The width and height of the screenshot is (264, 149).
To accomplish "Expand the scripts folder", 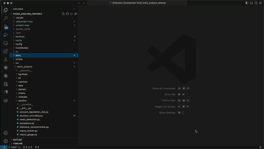I will 44,59.
